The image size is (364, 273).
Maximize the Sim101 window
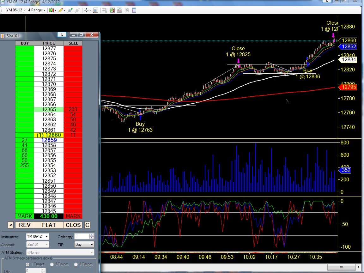[x=81, y=34]
